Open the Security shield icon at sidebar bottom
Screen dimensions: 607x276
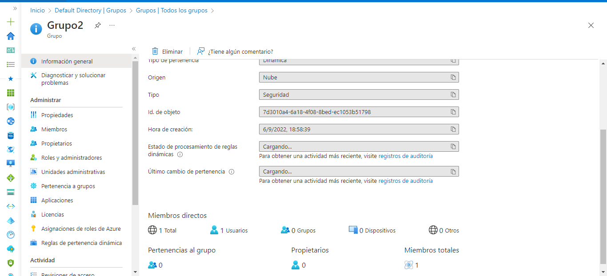pyautogui.click(x=10, y=263)
